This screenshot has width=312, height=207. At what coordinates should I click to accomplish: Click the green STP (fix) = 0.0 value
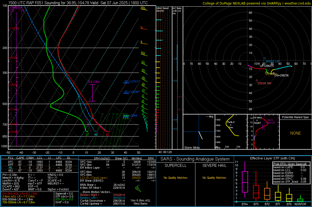[x=64, y=199]
